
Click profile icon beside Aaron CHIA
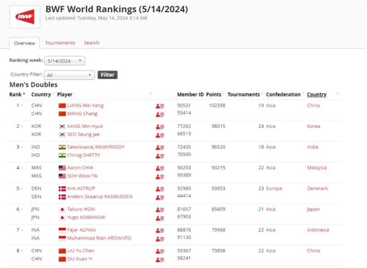tap(160, 168)
